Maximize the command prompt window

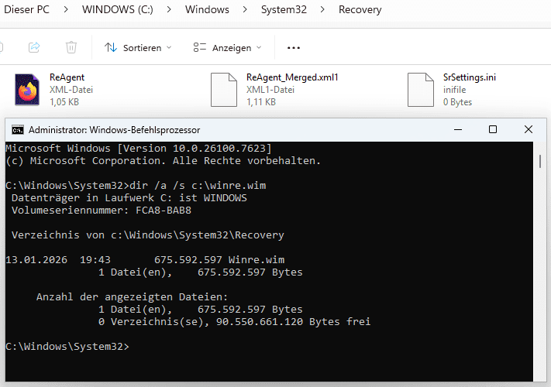(x=493, y=130)
